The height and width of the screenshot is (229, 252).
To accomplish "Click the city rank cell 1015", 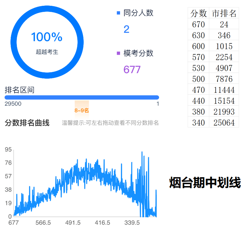I will click(x=224, y=46).
